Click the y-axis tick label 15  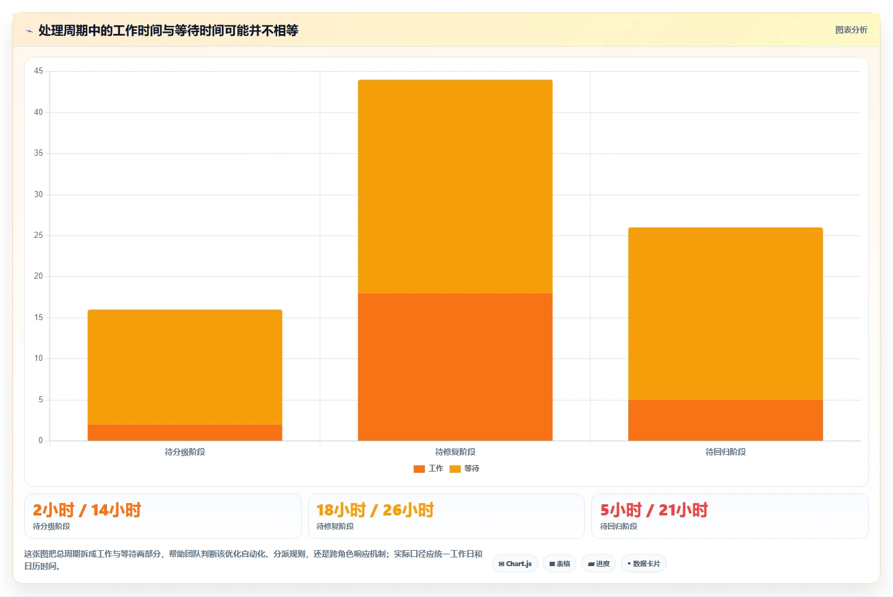click(38, 318)
